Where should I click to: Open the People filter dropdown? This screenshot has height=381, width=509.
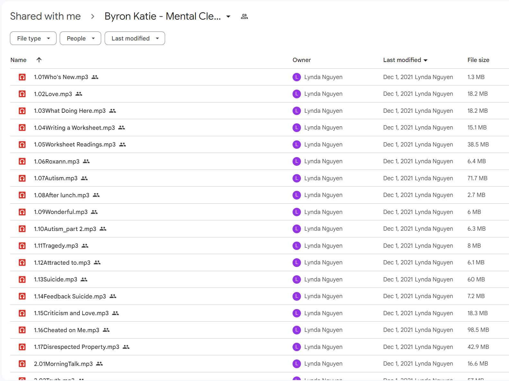point(80,38)
